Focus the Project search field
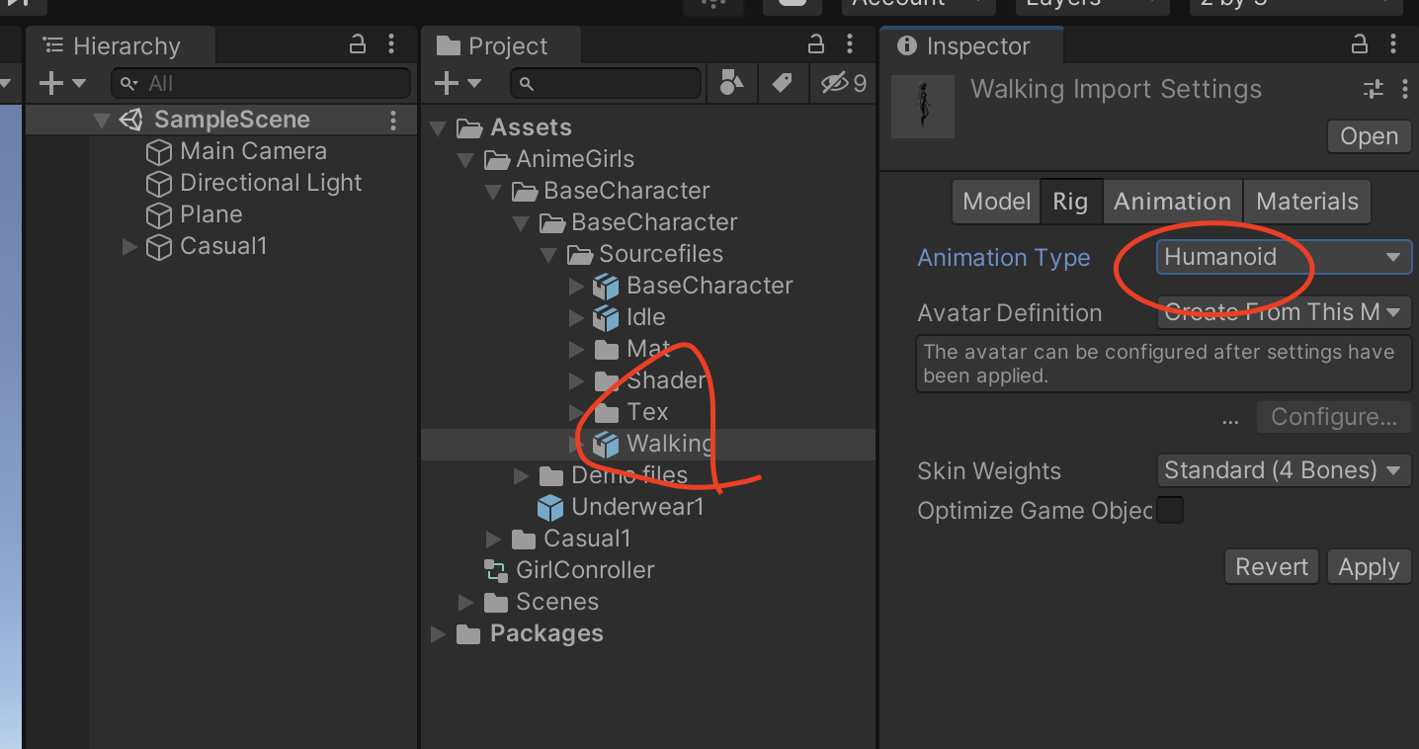Screen dimensions: 1419x749 (x=607, y=84)
